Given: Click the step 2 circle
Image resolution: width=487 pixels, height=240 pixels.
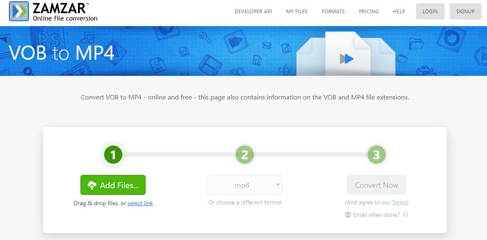Looking at the screenshot, I should (x=245, y=155).
